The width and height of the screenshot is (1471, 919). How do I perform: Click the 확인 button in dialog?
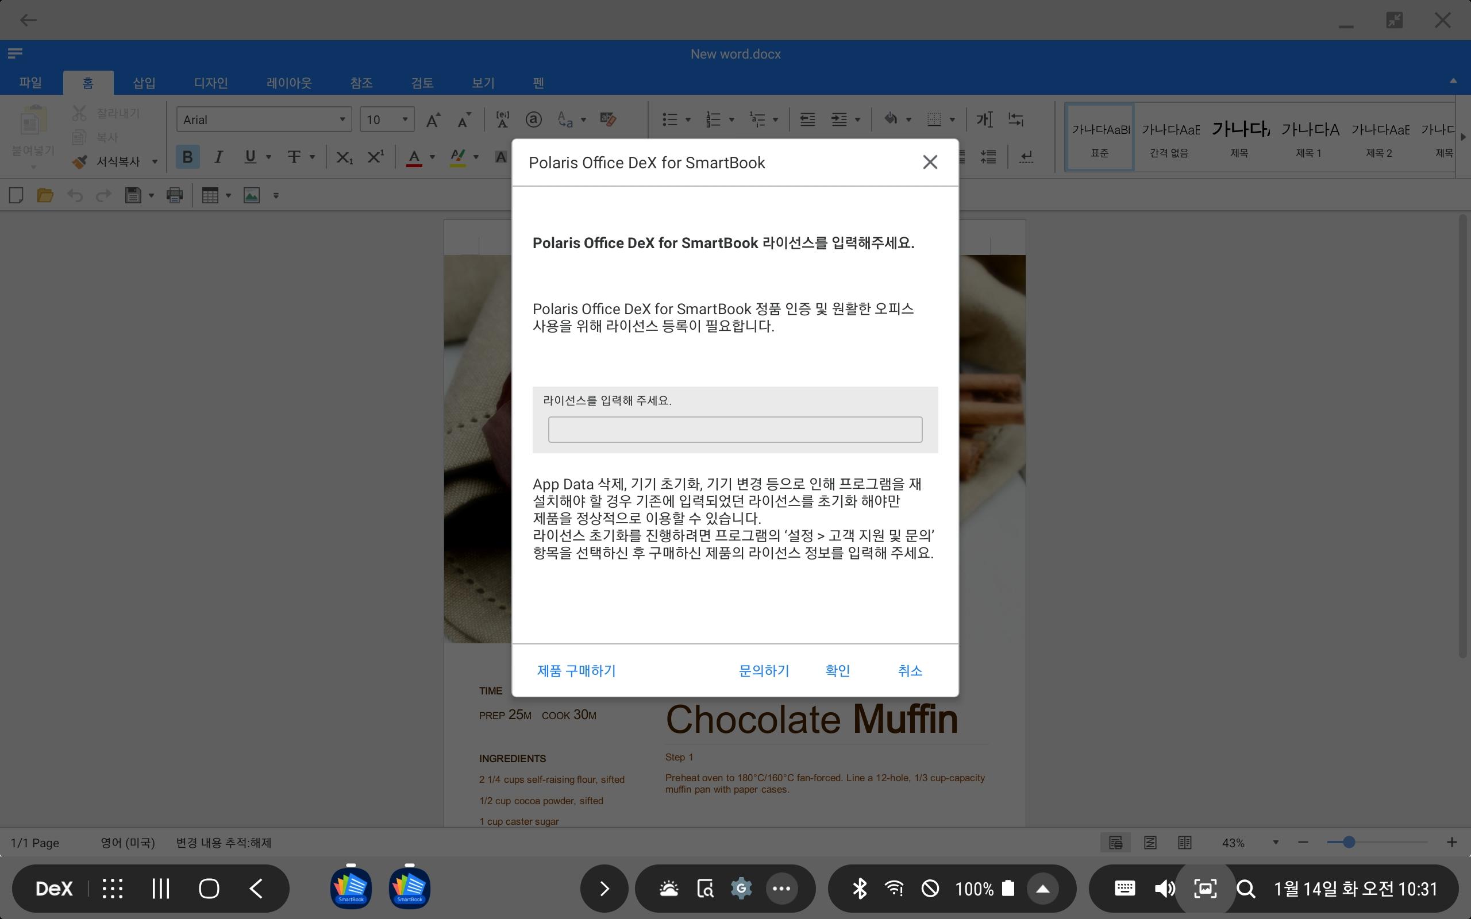pos(837,670)
